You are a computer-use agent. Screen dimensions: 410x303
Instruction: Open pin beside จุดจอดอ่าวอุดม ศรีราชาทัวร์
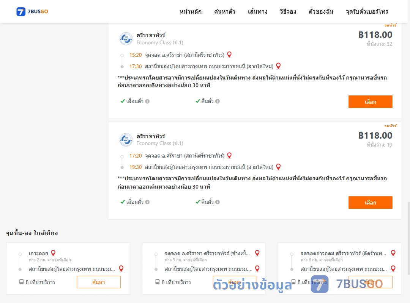coord(393,253)
